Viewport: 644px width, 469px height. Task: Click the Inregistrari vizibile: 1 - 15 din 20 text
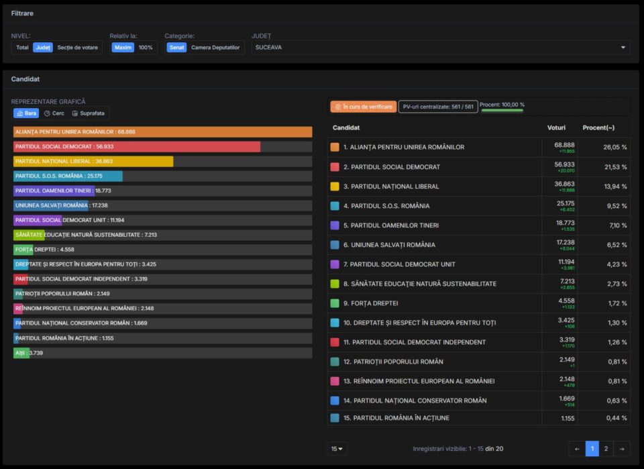(458, 449)
